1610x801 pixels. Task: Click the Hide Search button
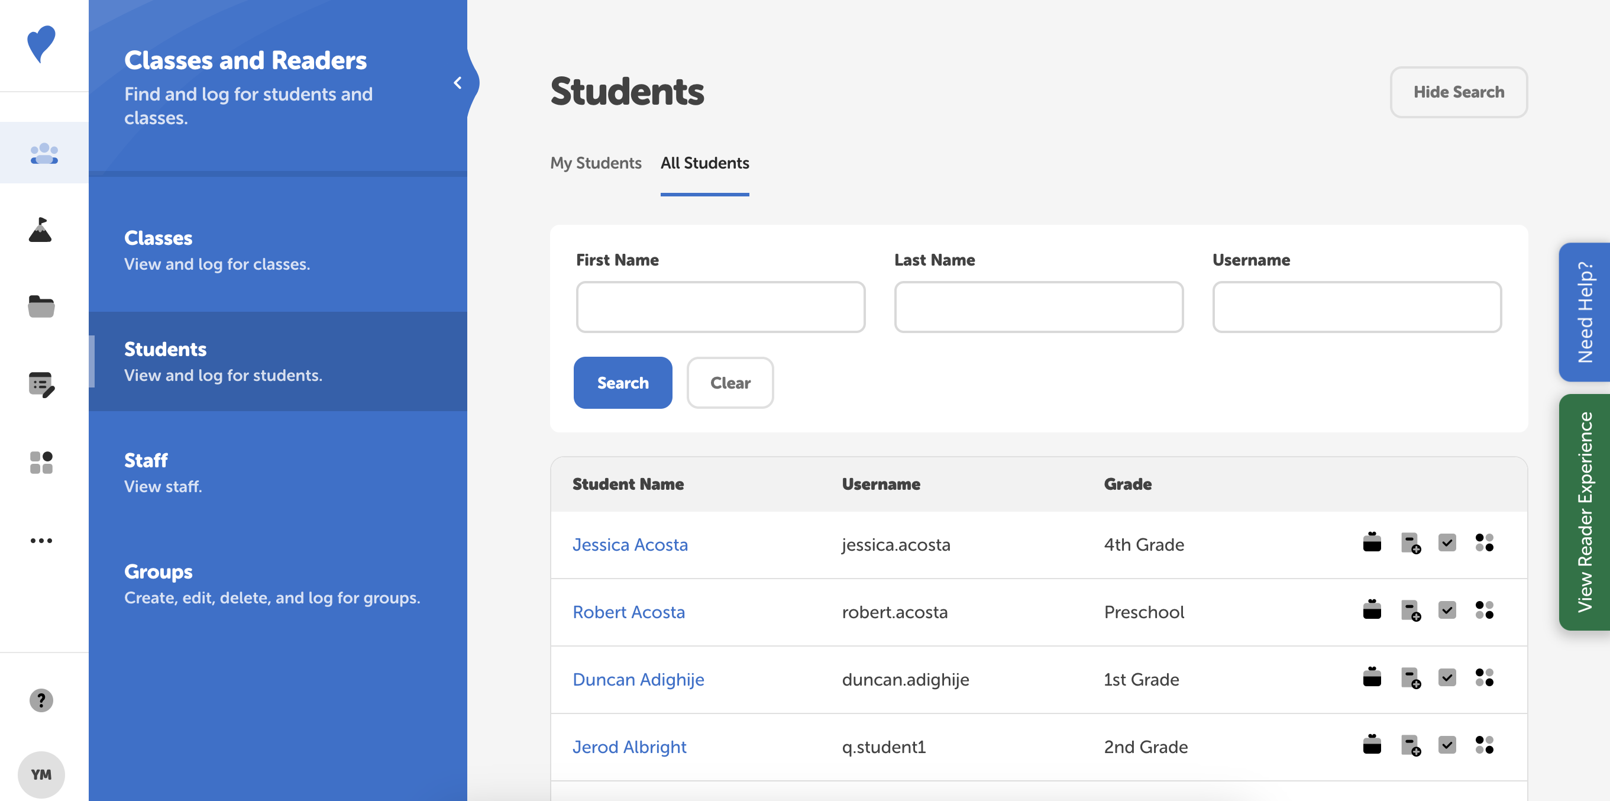coord(1458,91)
